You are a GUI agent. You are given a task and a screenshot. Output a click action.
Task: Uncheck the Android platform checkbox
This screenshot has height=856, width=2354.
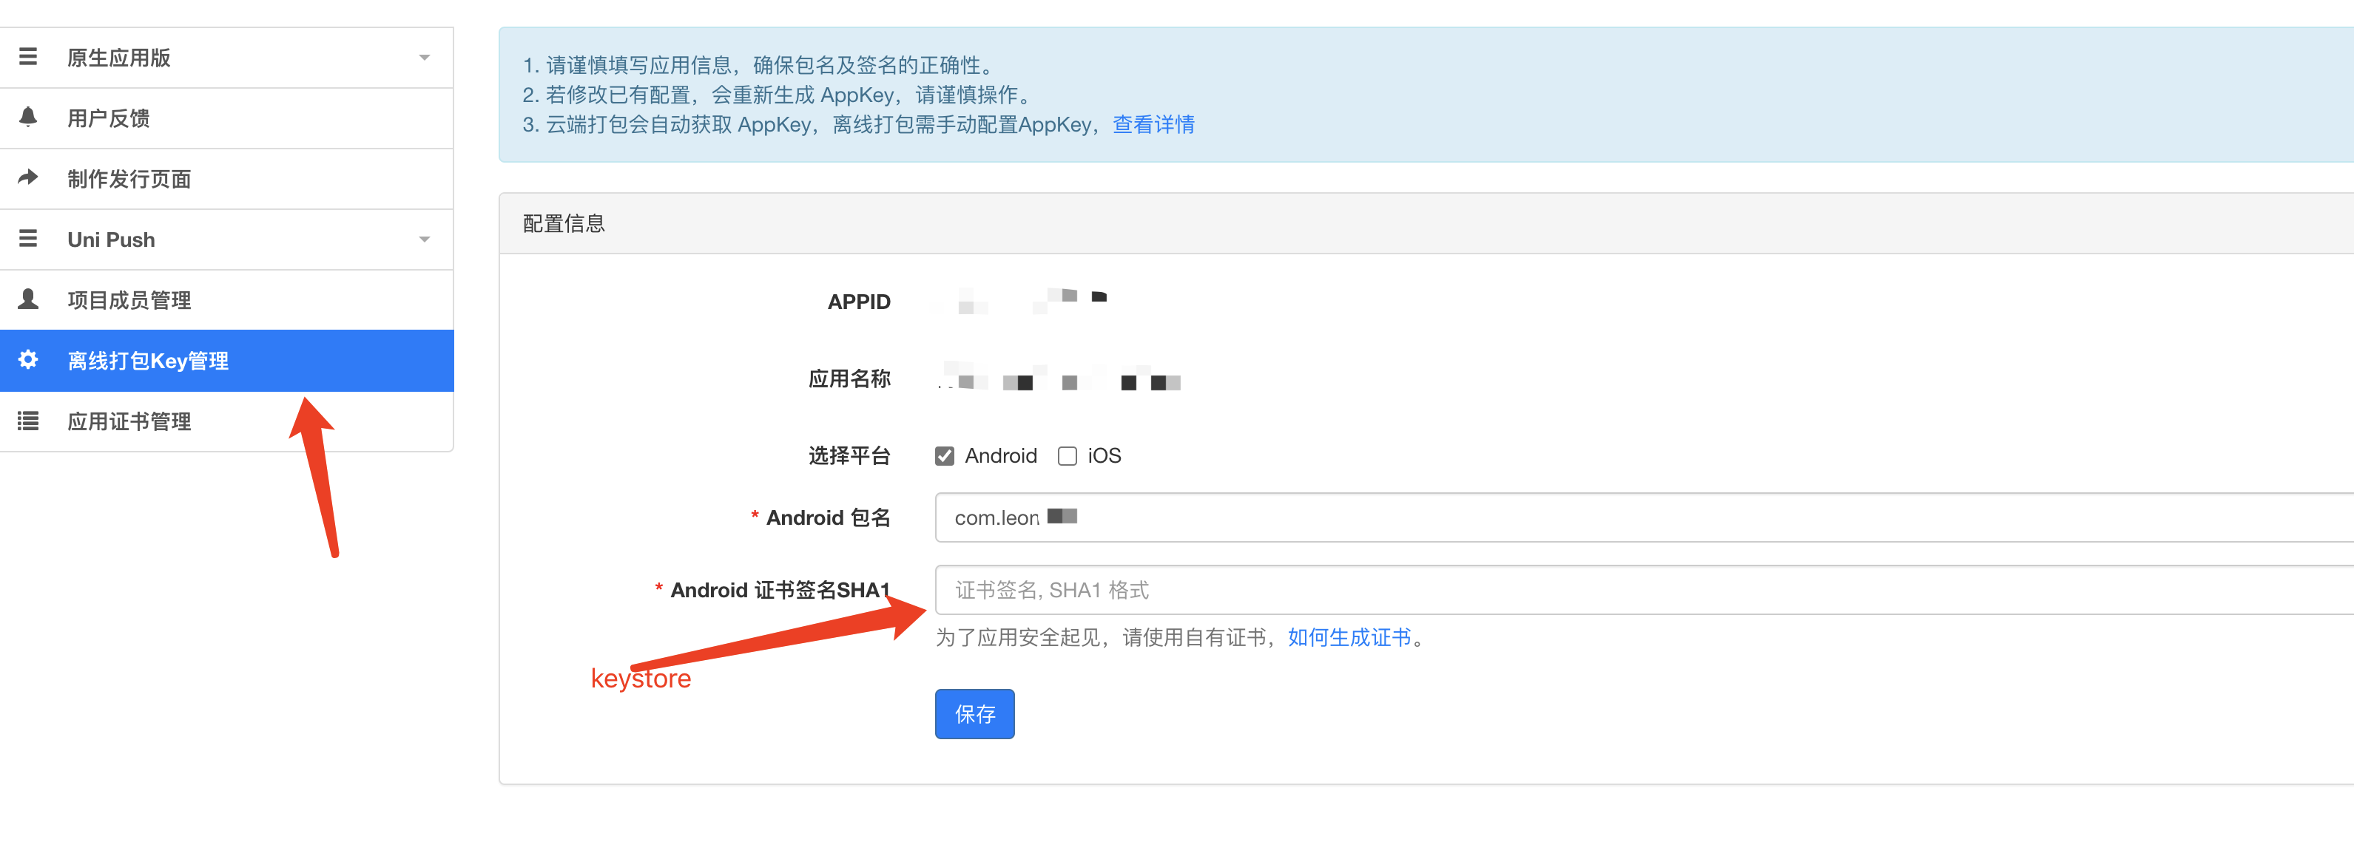(x=944, y=456)
